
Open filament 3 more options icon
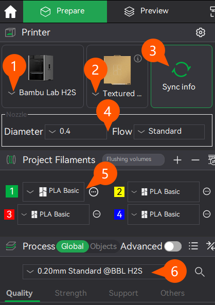[97, 214]
